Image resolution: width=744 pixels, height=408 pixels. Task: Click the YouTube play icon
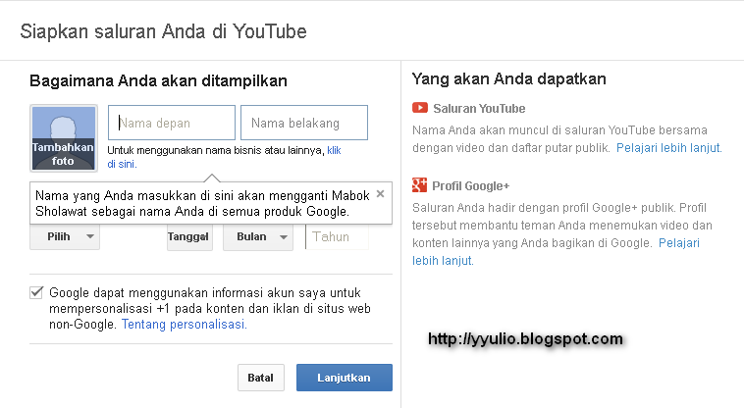420,108
